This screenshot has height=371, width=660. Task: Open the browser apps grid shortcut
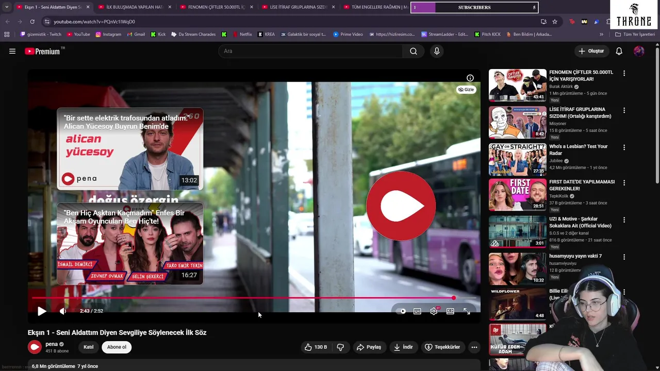point(7,35)
